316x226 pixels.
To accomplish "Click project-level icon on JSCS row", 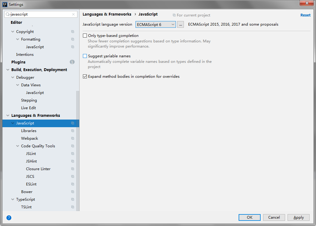I will coord(72,177).
